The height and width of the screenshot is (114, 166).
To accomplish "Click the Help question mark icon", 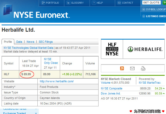I will coord(94,3).
